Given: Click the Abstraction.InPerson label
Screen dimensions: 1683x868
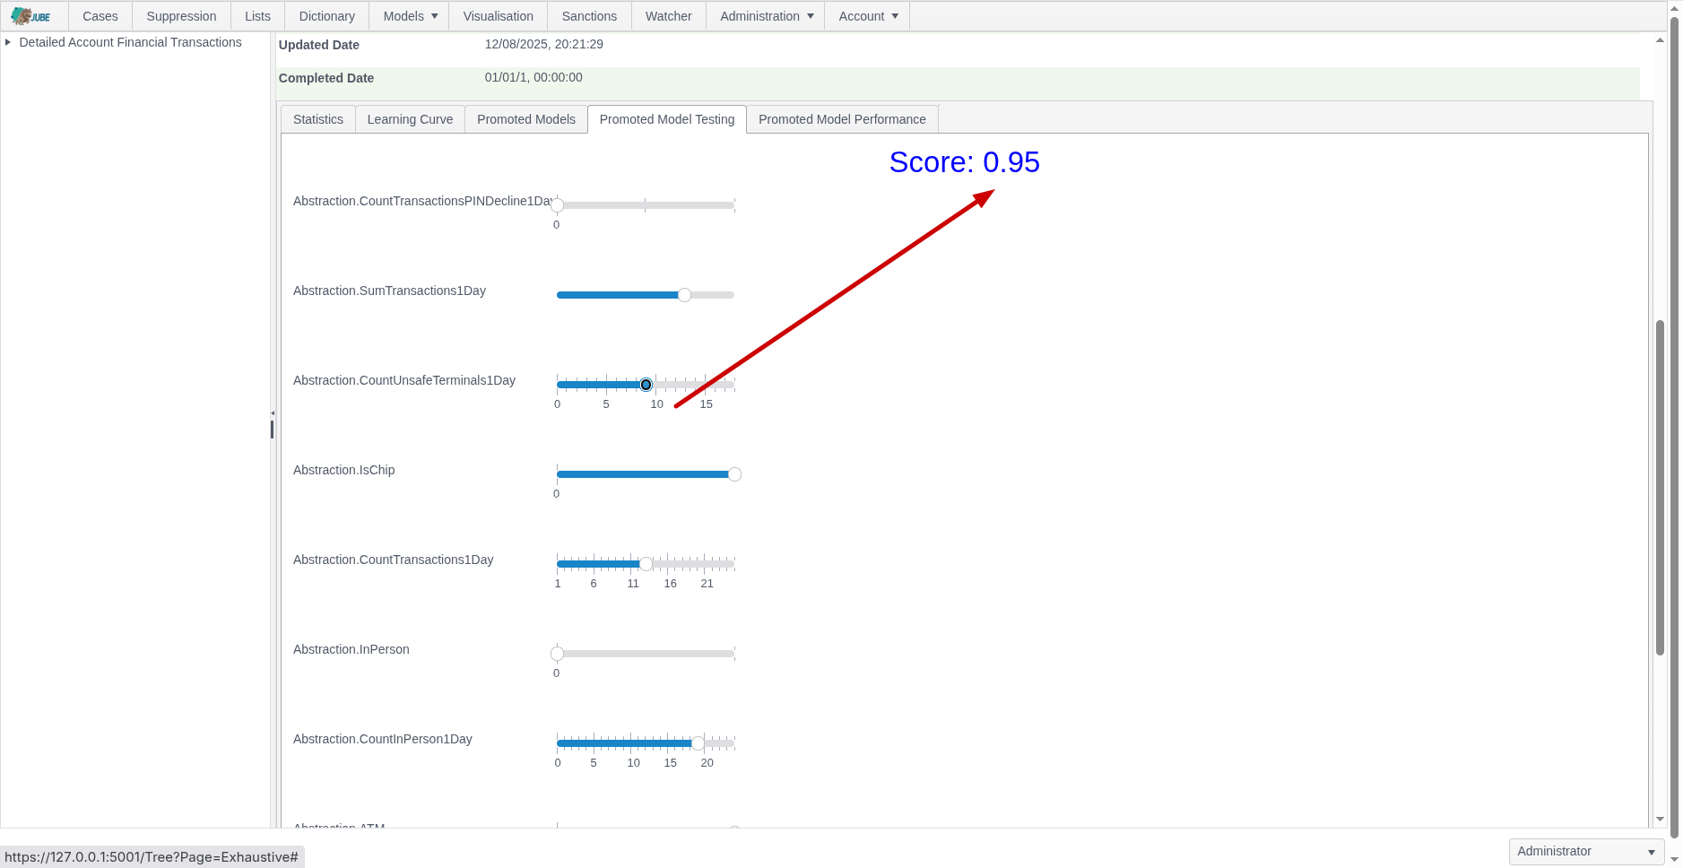Looking at the screenshot, I should coord(351,649).
